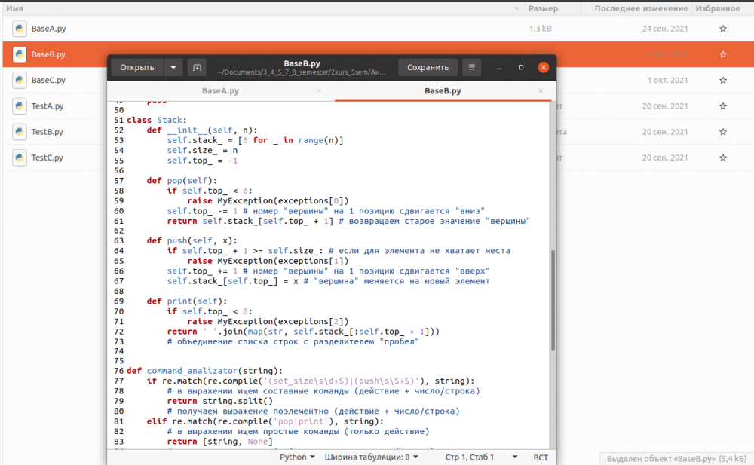Screen dimensions: 754x465
Task: Close the BaseA.py editor tab
Action: (x=318, y=91)
